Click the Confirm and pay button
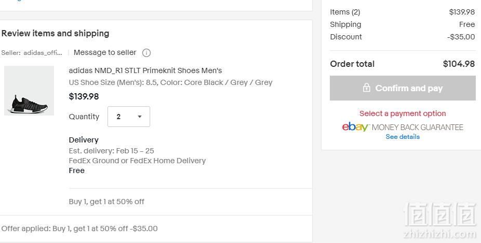The height and width of the screenshot is (243, 481). pos(403,88)
